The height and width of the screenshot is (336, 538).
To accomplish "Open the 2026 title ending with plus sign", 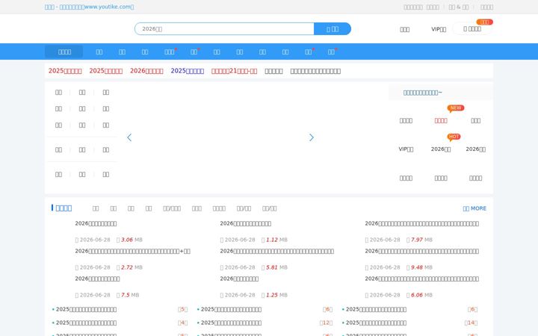I will pos(132,251).
